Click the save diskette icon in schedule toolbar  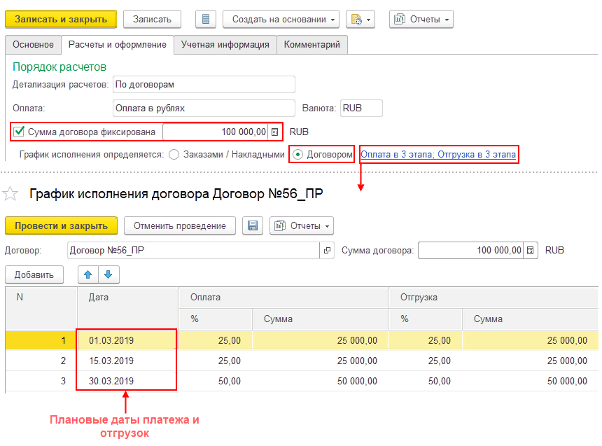pyautogui.click(x=253, y=225)
